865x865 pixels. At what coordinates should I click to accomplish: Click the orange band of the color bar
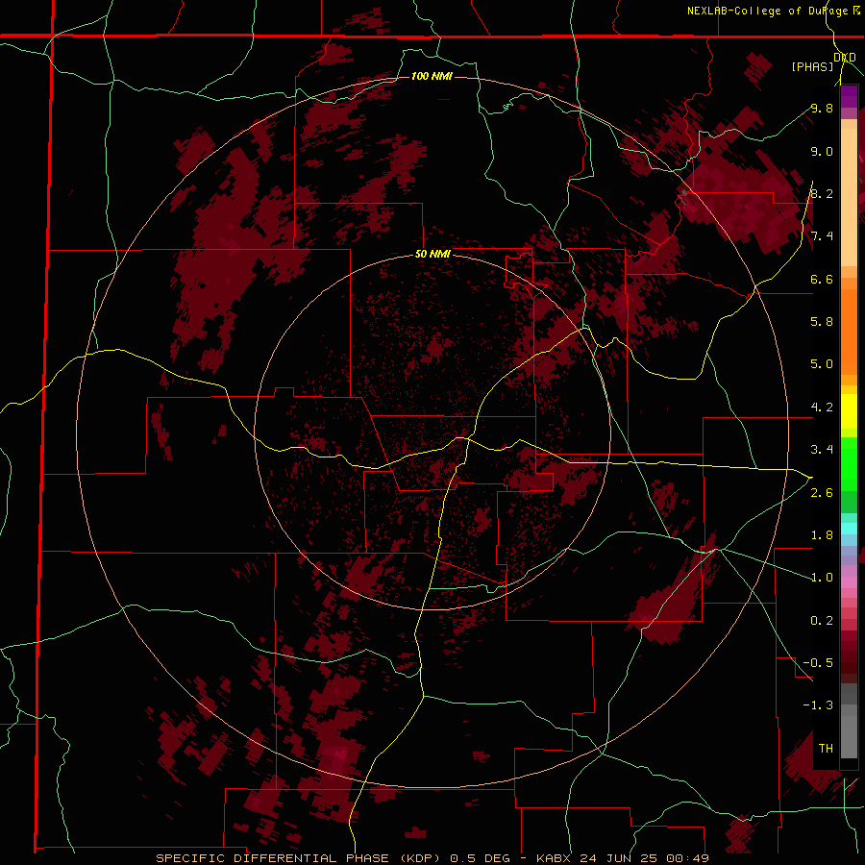849,327
